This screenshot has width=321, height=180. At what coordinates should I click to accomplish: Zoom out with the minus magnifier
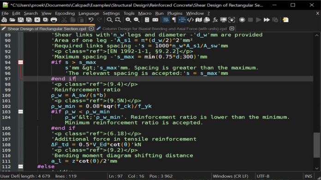(x=137, y=20)
